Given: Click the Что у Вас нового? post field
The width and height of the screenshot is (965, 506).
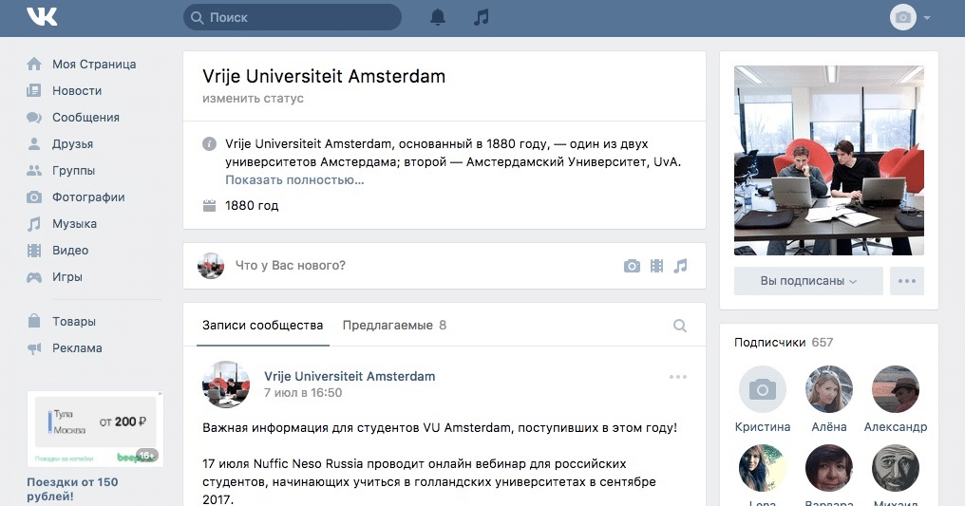Looking at the screenshot, I should [425, 266].
